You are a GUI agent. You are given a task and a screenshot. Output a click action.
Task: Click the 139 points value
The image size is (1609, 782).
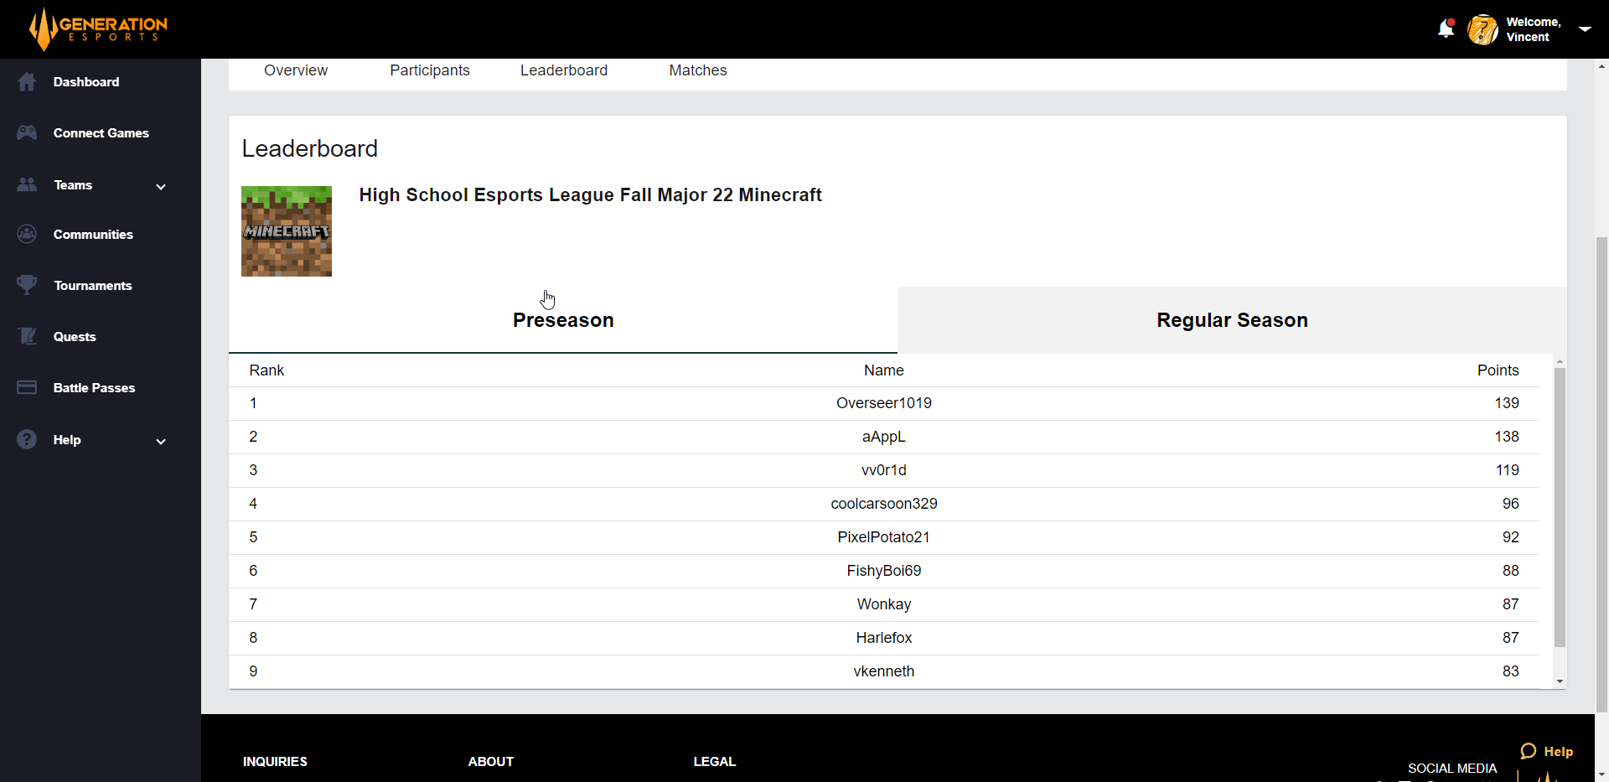[x=1507, y=403]
